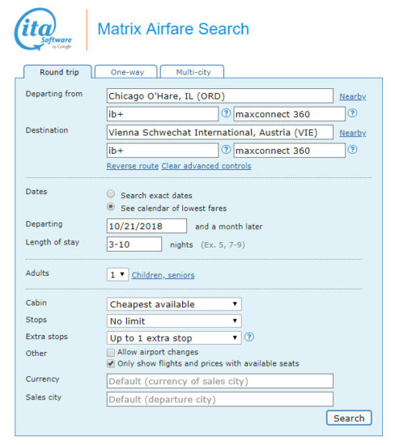Image resolution: width=395 pixels, height=445 pixels.
Task: Select the Search exact dates option
Action: (x=111, y=194)
